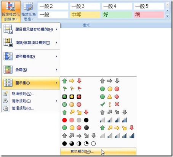Select the red to black circles set
This screenshot has width=173, height=157.
pyautogui.click(x=75, y=120)
